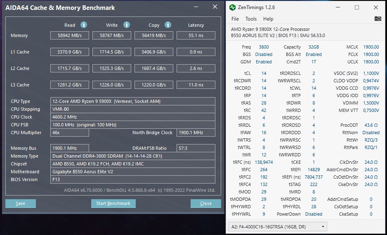The height and width of the screenshot is (235, 387).
Task: Click the L2 Cache Copy value 1687.4 GB/s
Action: 154,68
